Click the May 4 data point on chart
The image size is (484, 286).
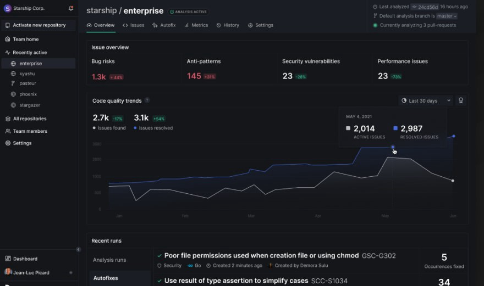(393, 147)
